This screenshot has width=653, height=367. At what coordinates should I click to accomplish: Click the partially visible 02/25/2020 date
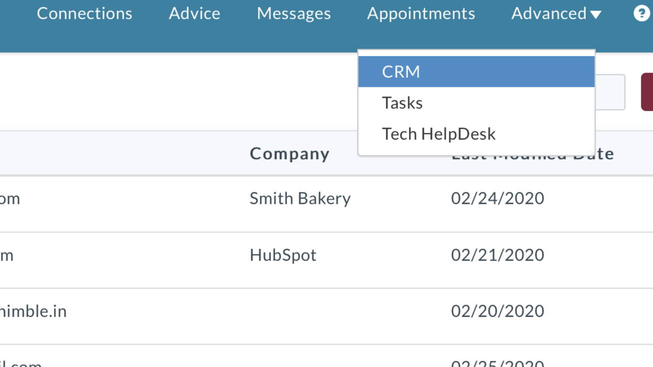click(x=497, y=363)
